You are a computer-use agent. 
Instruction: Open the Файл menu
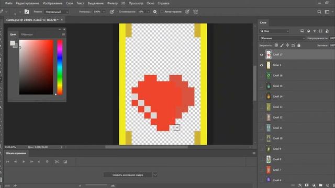[8, 3]
